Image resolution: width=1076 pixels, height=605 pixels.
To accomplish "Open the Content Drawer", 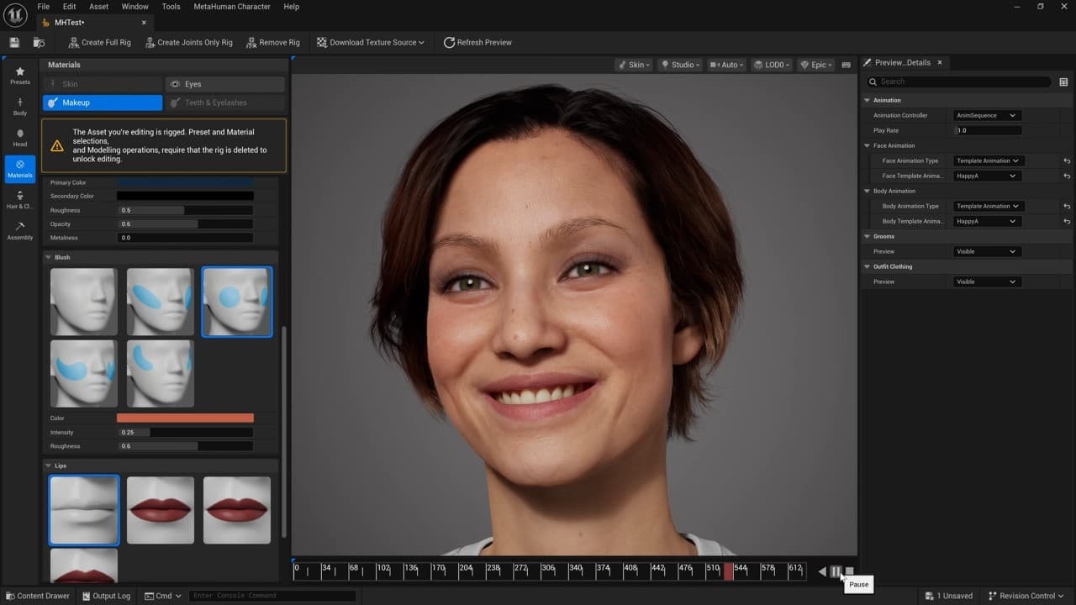I will click(x=37, y=595).
